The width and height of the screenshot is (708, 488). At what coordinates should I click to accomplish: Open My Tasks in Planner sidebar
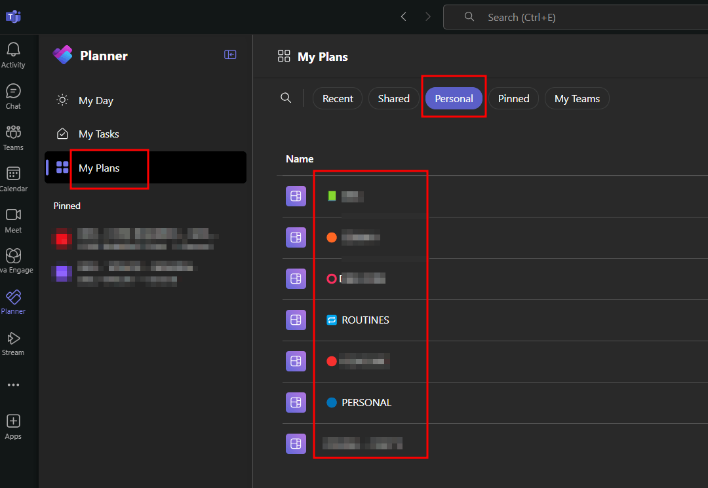point(99,134)
